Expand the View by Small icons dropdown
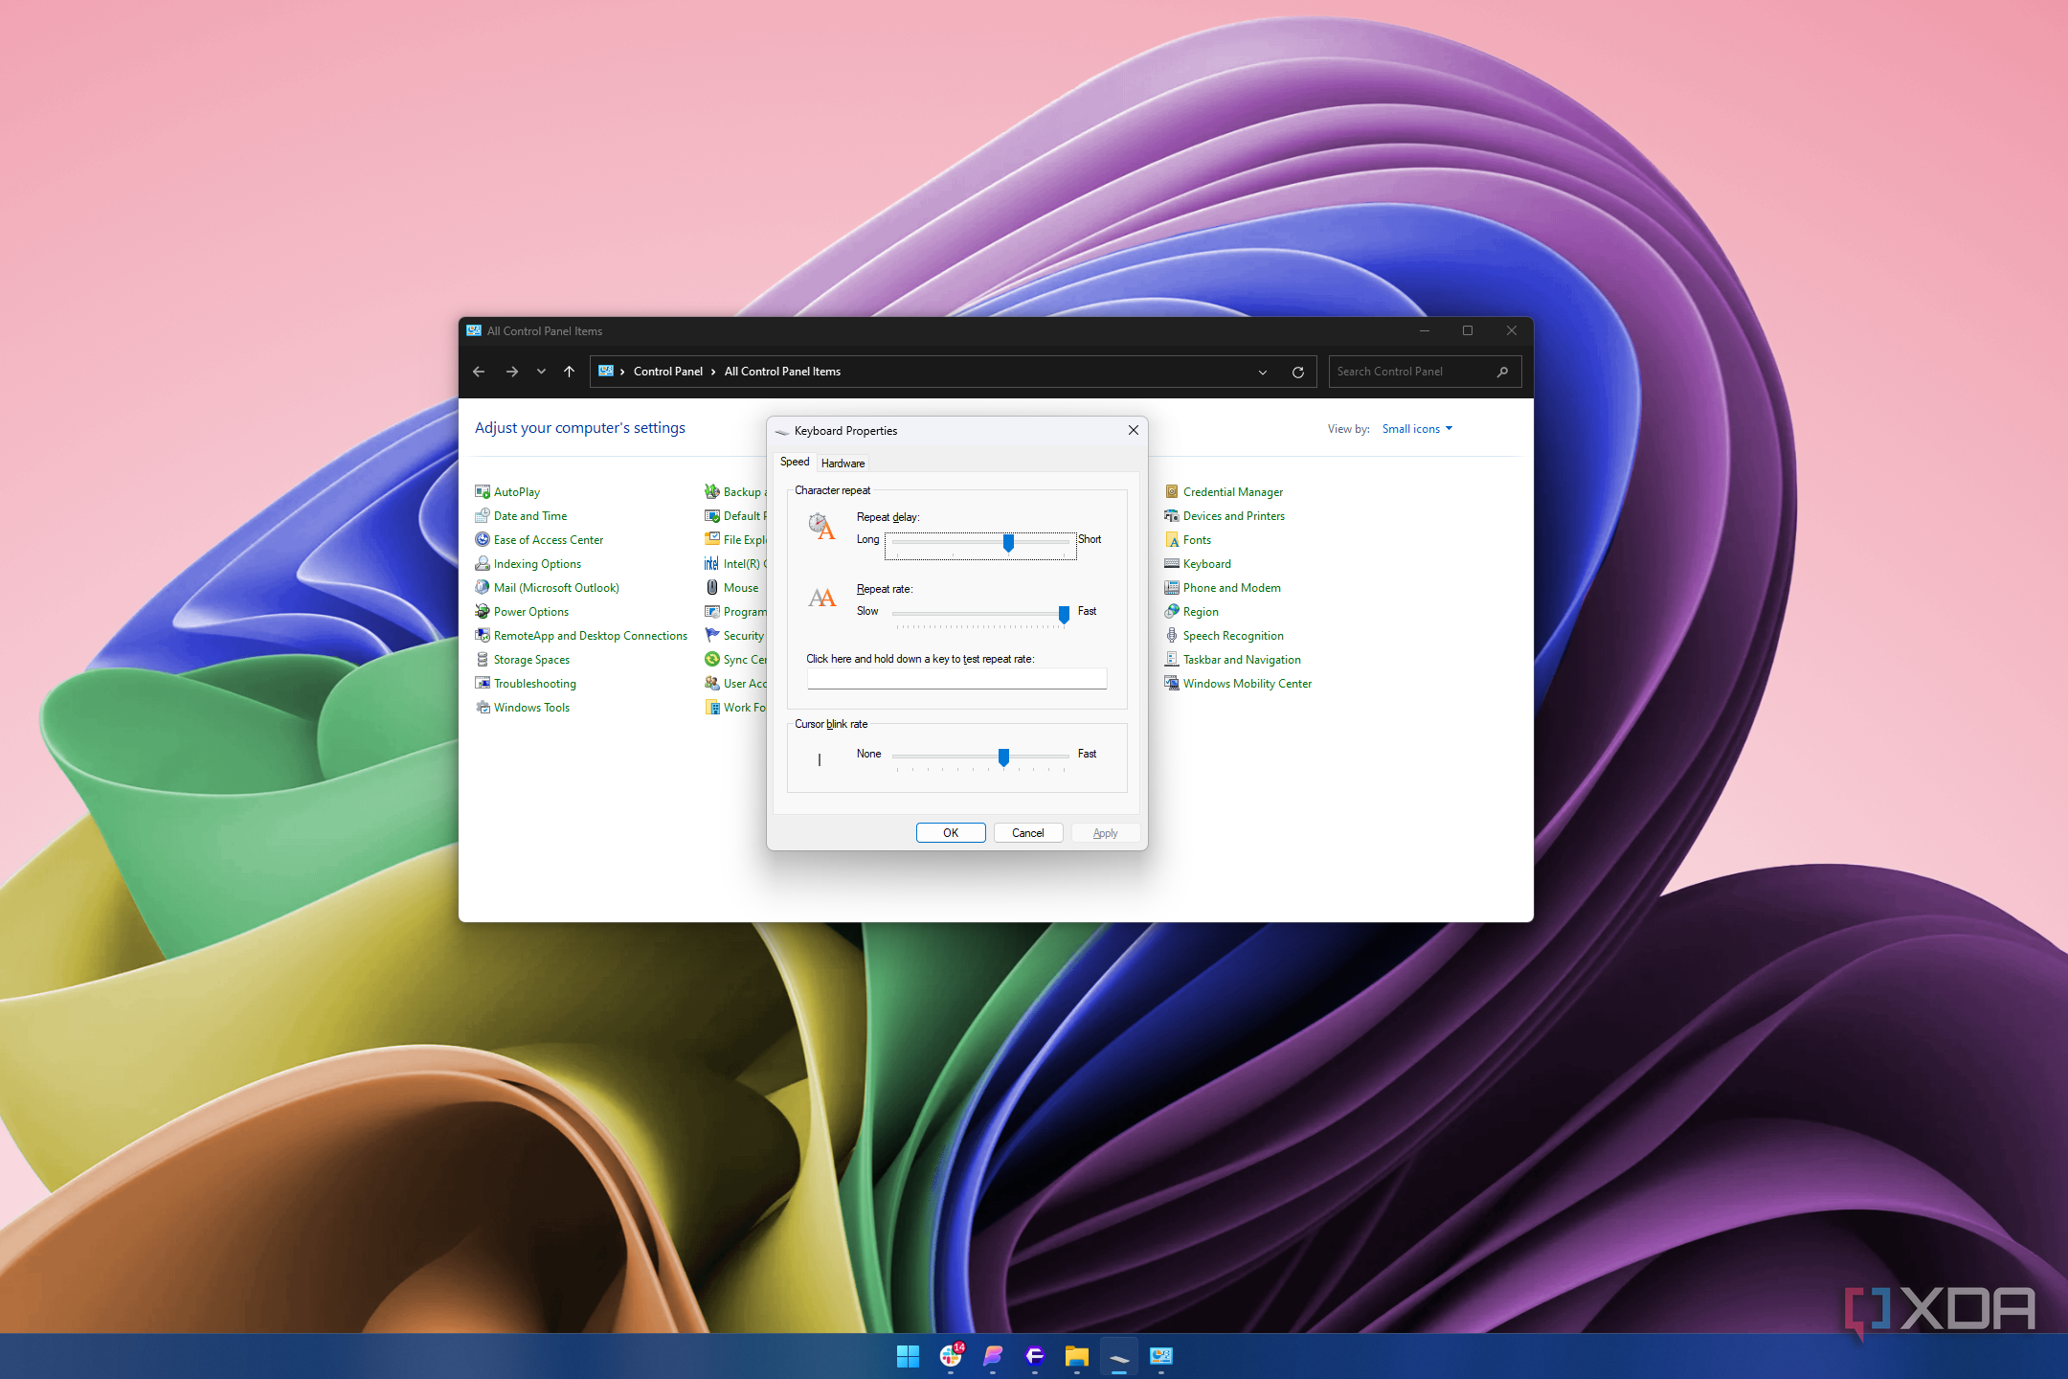Viewport: 2068px width, 1379px height. 1417,429
